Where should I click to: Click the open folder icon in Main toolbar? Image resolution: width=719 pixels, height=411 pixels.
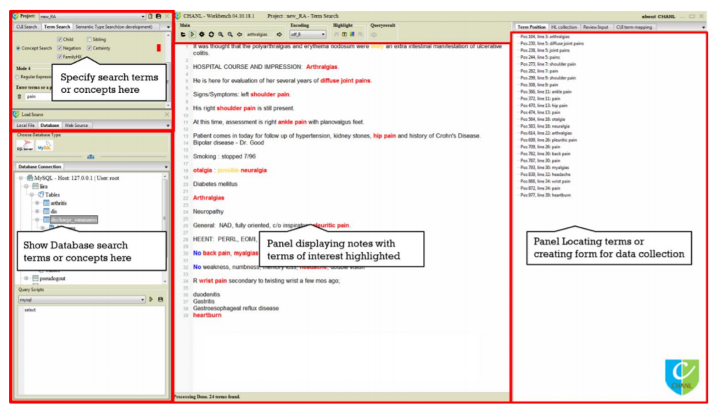click(x=183, y=34)
